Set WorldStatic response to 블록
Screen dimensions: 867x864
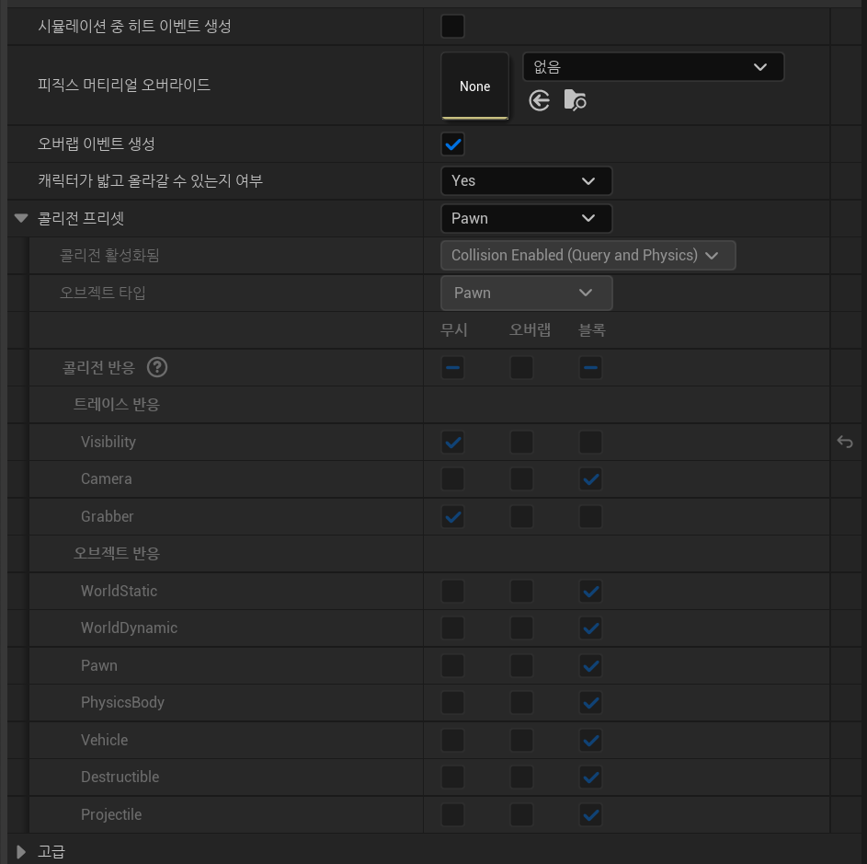[590, 591]
